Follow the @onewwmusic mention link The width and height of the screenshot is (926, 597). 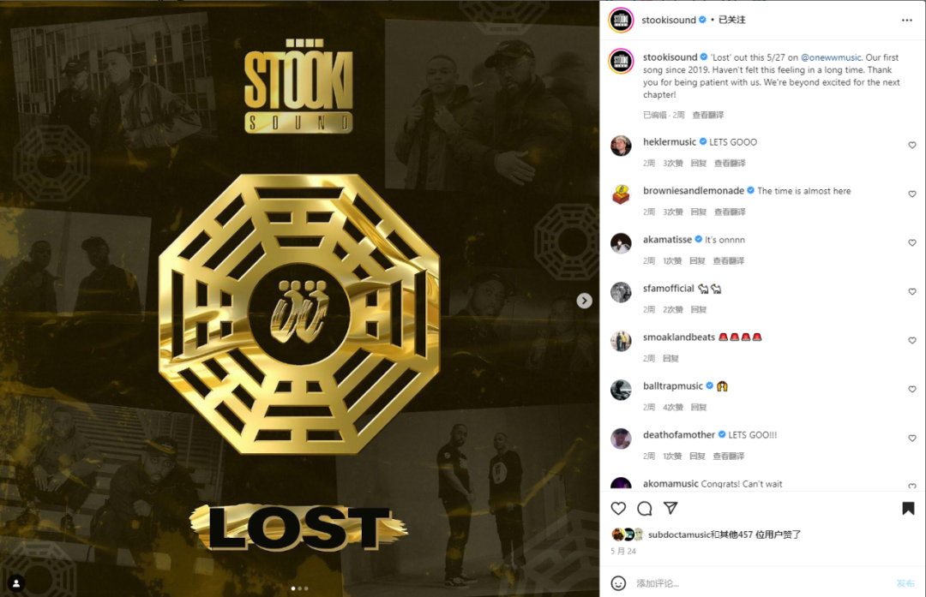point(831,57)
